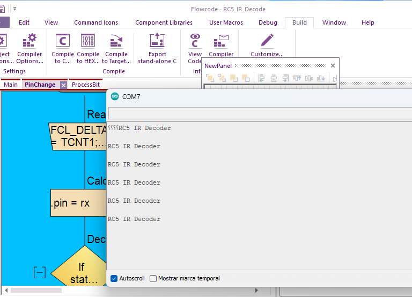Click the first RC5 IR Decoder output line
The height and width of the screenshot is (297, 412).
(139, 128)
